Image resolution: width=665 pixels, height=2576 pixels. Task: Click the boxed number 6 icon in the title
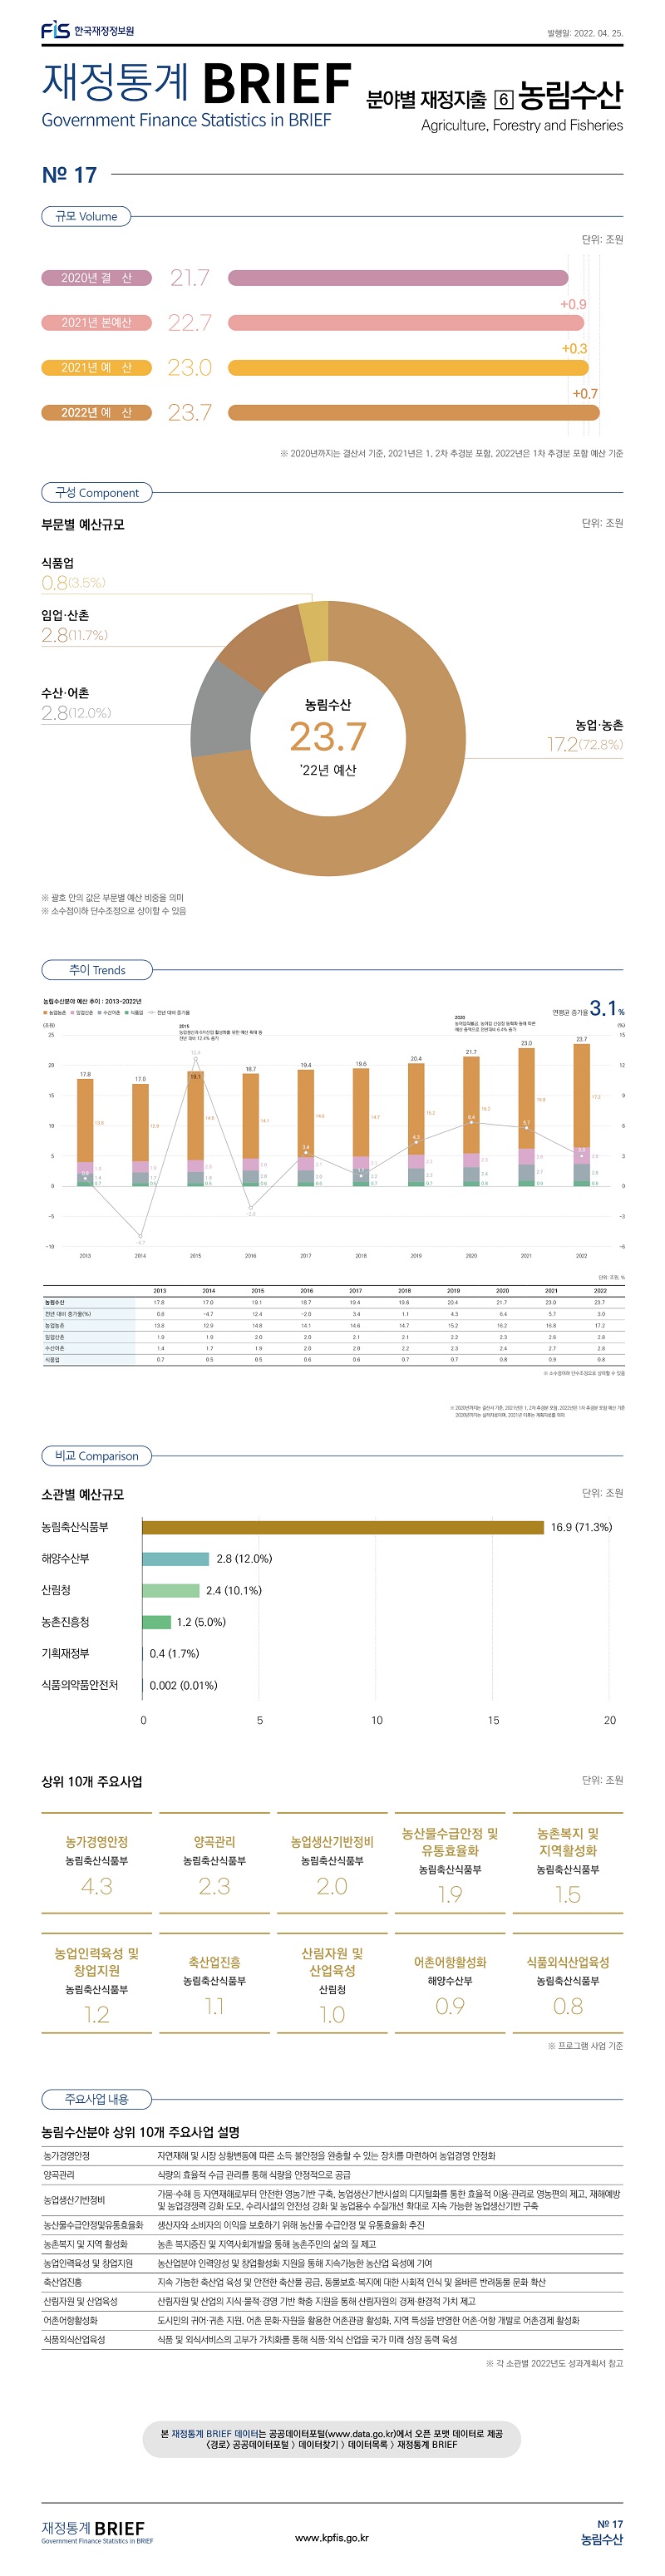504,99
